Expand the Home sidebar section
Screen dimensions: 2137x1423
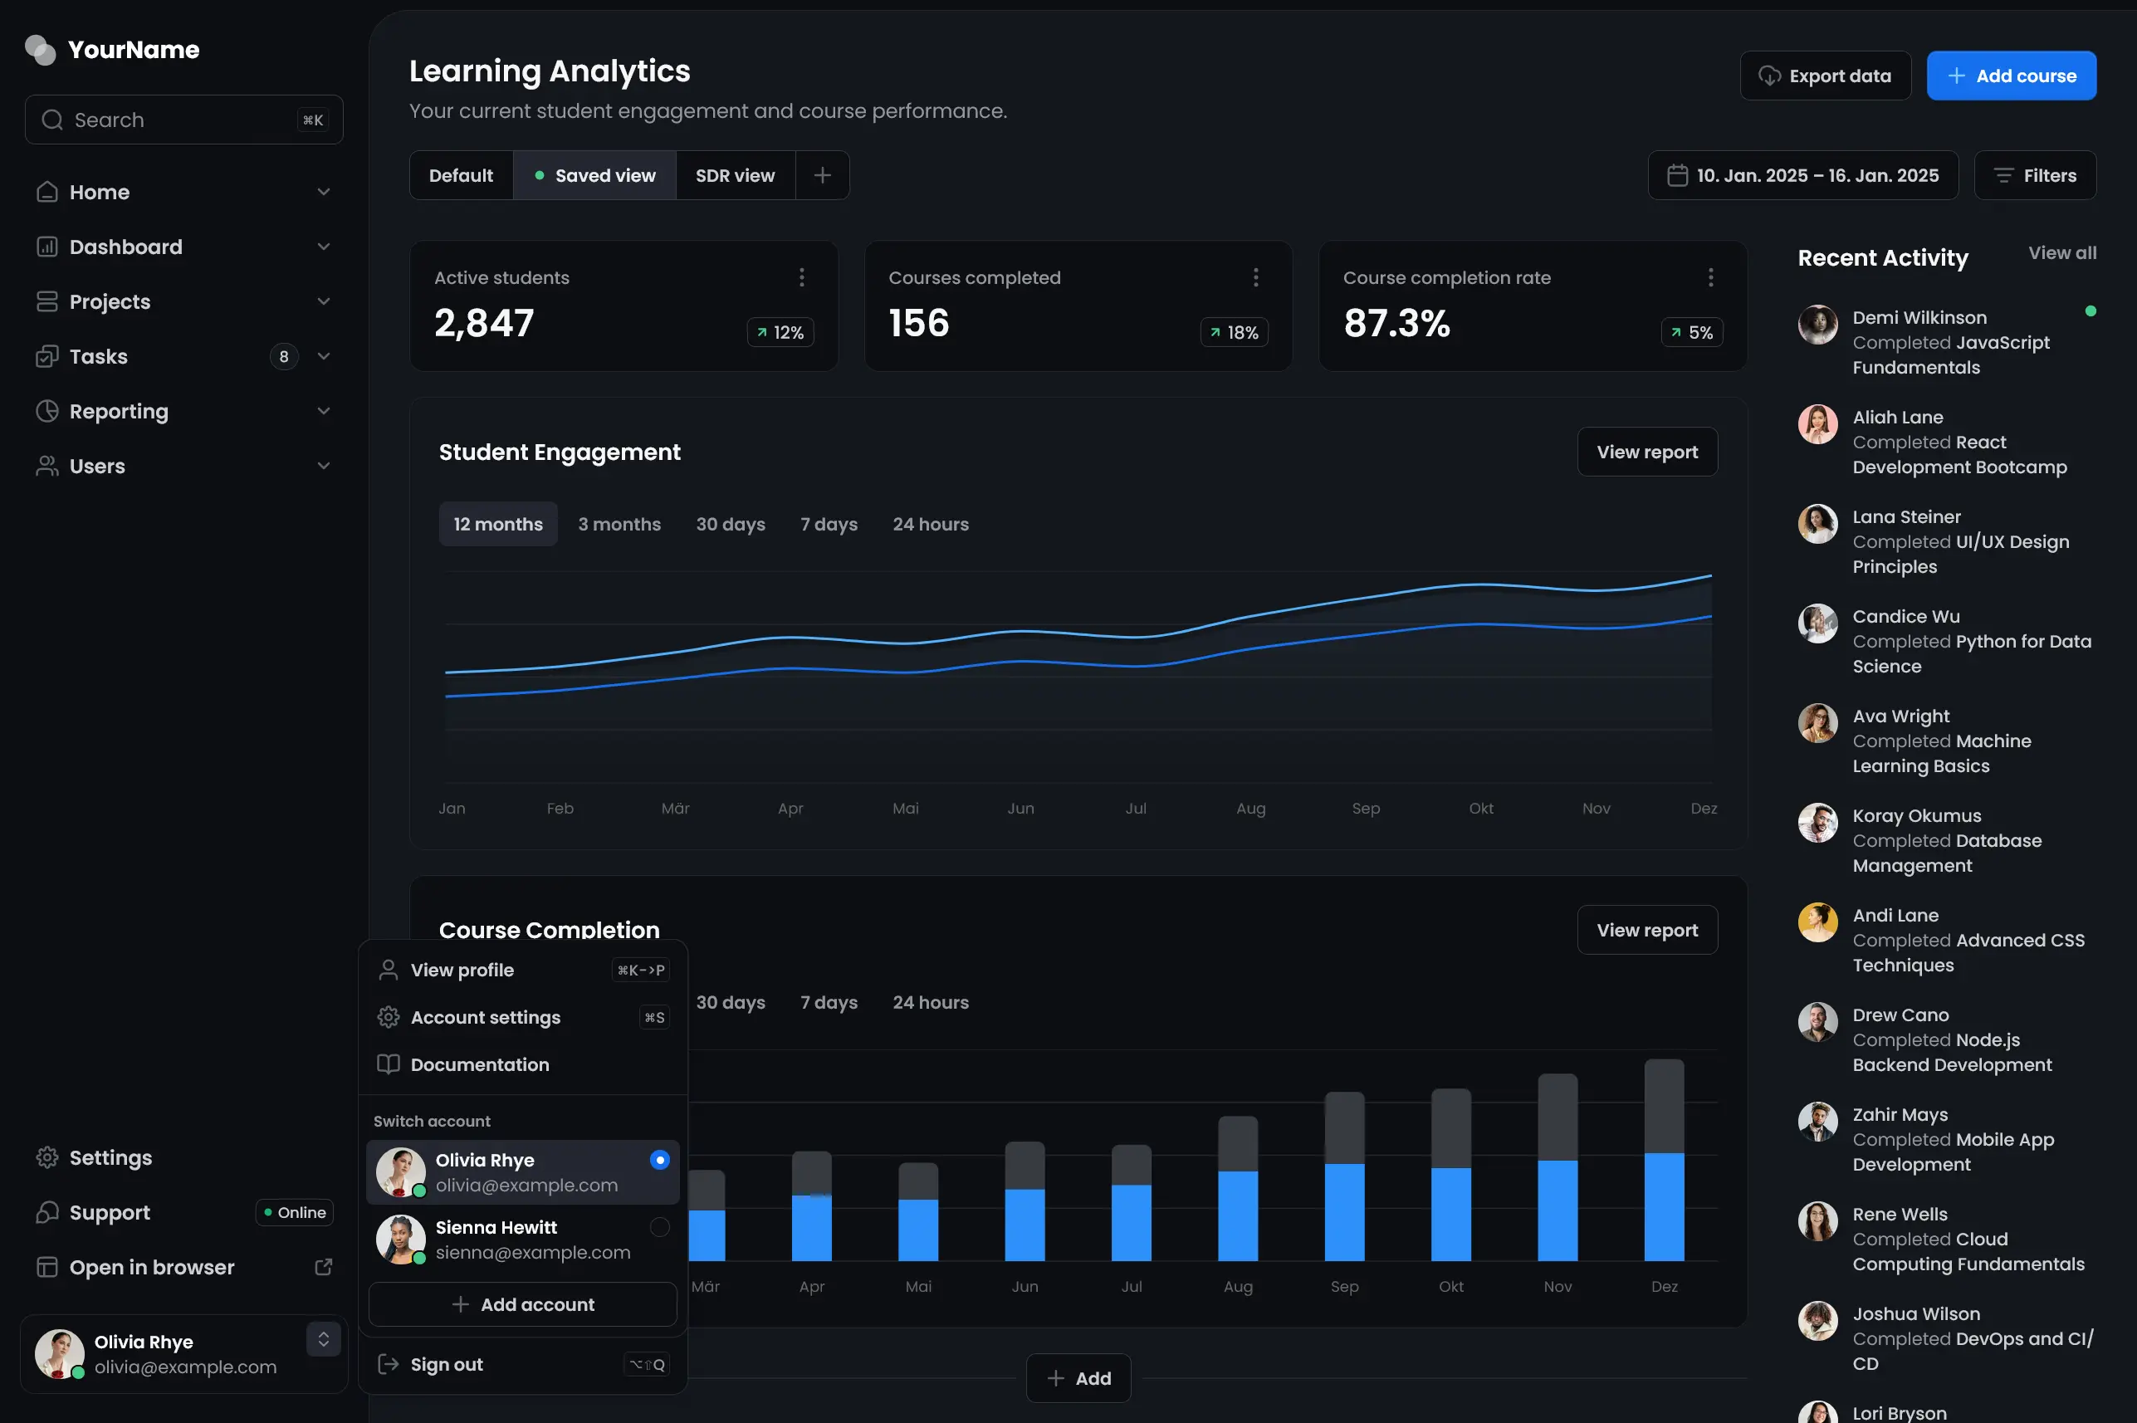pos(323,193)
